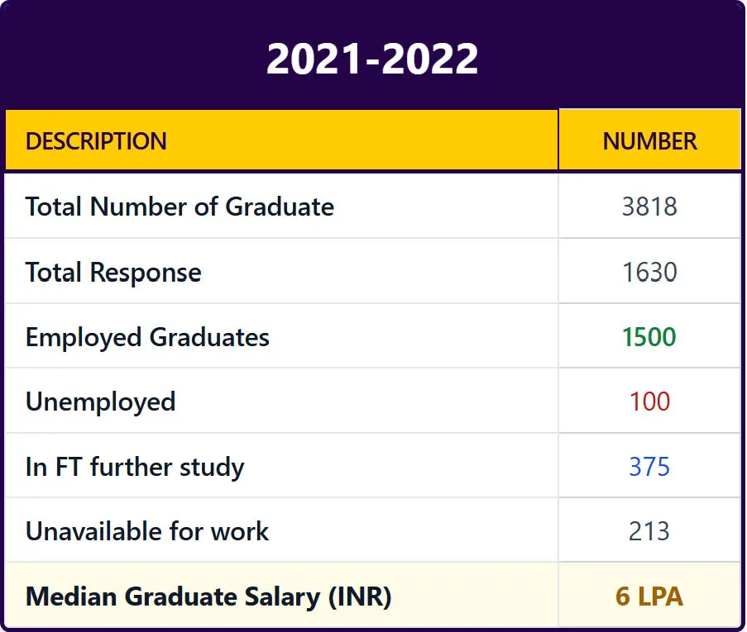Click the word Response in Total Response
Image resolution: width=747 pixels, height=632 pixels.
click(146, 272)
